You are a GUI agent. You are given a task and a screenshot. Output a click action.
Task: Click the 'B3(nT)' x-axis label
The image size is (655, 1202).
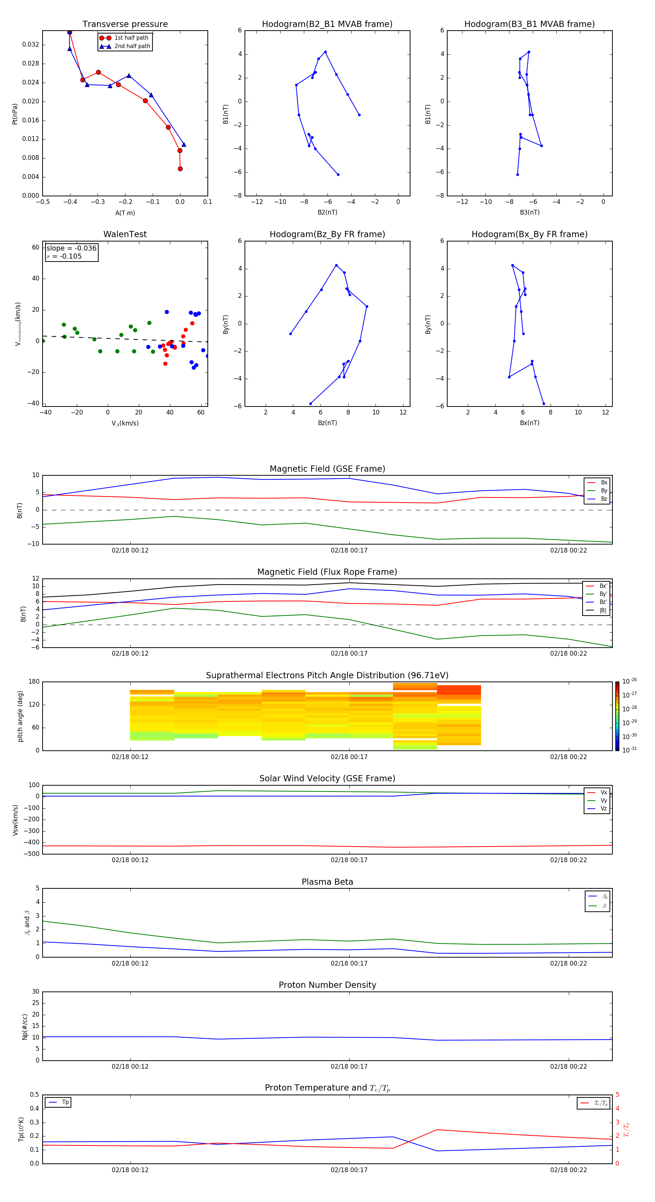pos(529,212)
